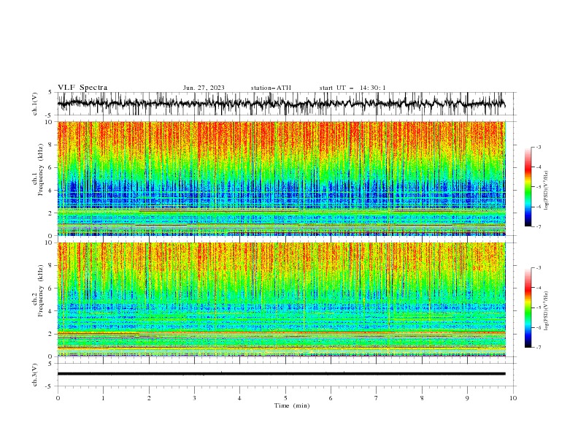Image resolution: width=578 pixels, height=447 pixels.
Task: Click the "station=ATH" label
Action: pyautogui.click(x=271, y=88)
